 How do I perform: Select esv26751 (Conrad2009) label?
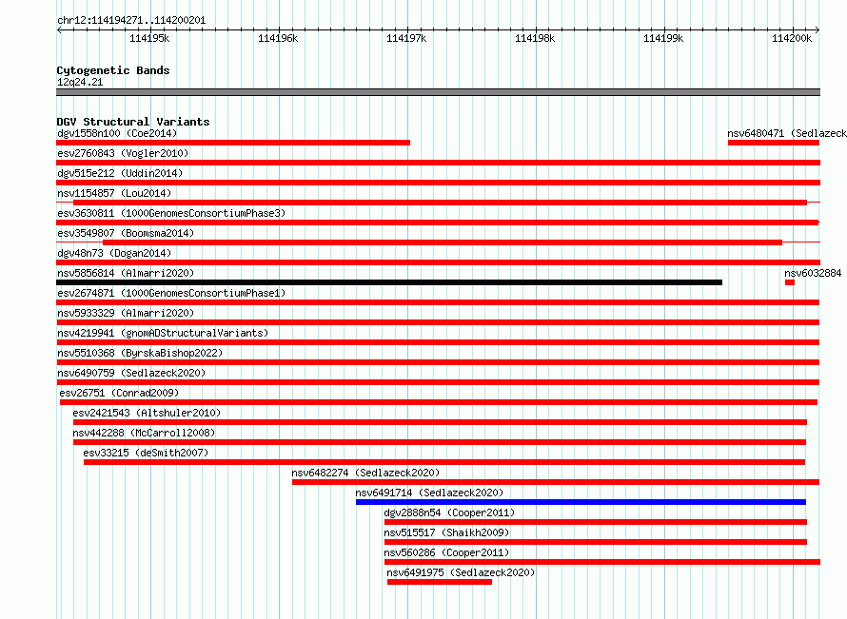tap(119, 393)
